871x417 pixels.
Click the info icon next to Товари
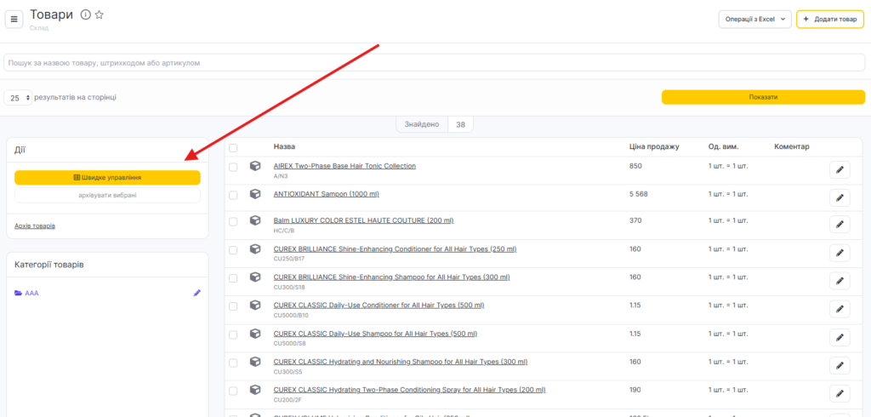coord(85,14)
